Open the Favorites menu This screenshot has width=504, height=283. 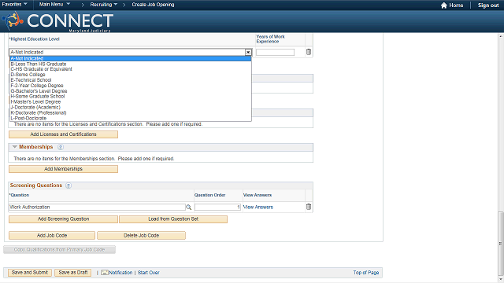(14, 4)
